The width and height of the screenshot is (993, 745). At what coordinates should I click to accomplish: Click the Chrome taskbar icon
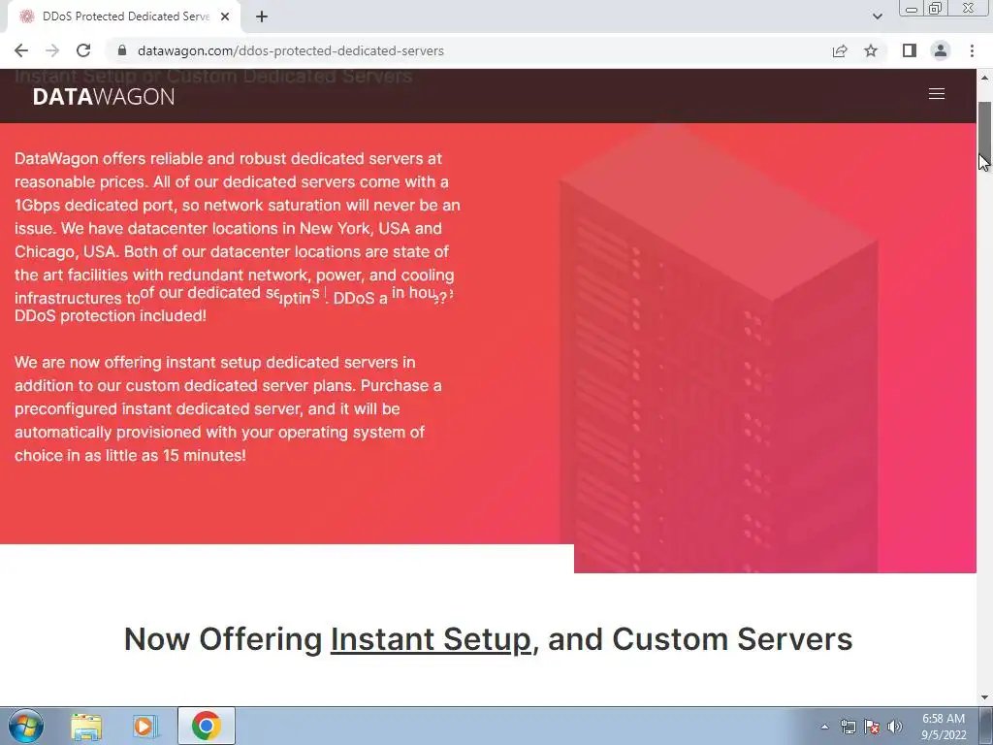(x=206, y=726)
